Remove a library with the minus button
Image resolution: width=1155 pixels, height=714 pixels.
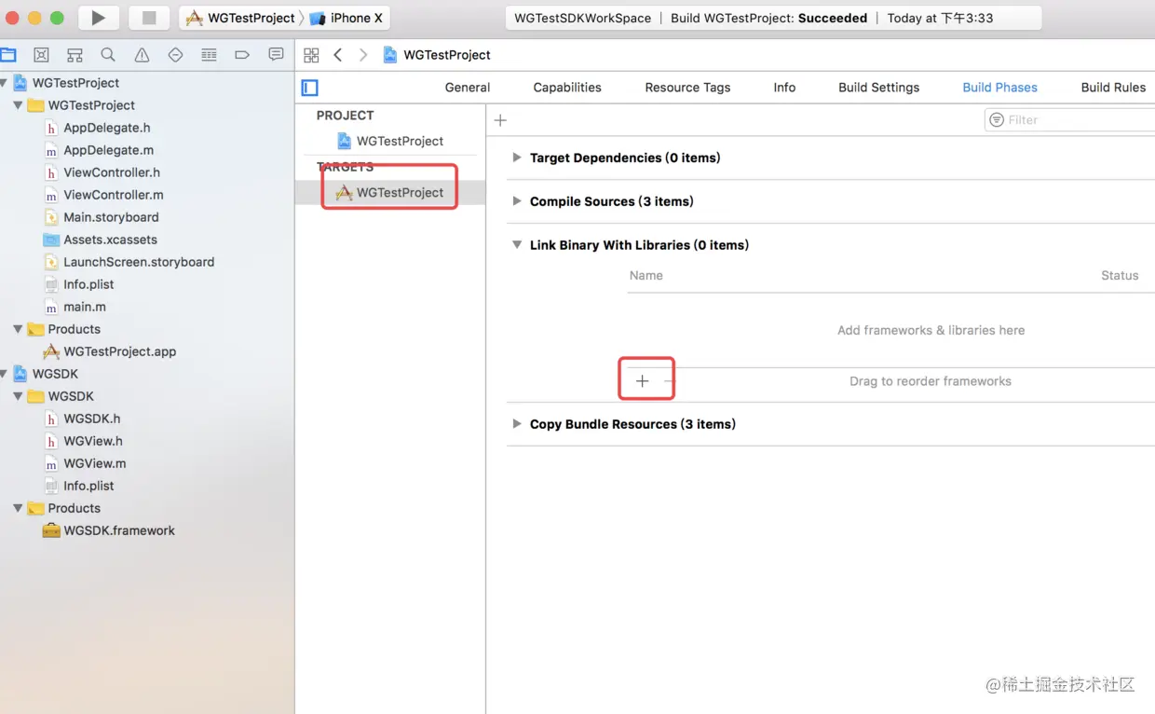668,381
